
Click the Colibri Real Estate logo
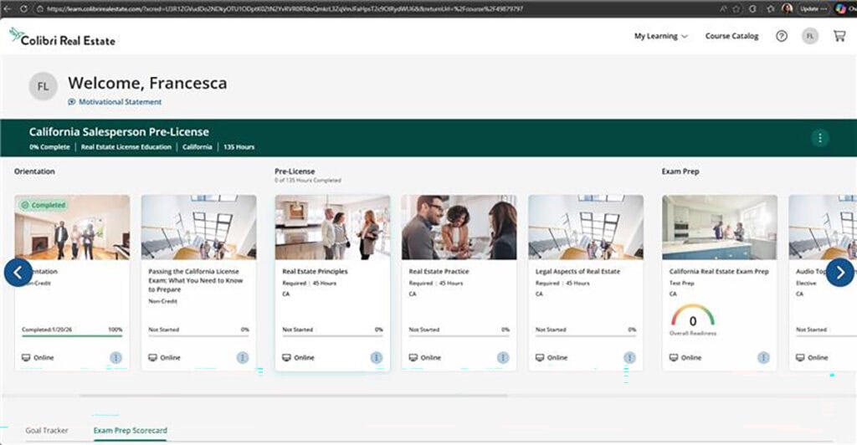[x=63, y=38]
